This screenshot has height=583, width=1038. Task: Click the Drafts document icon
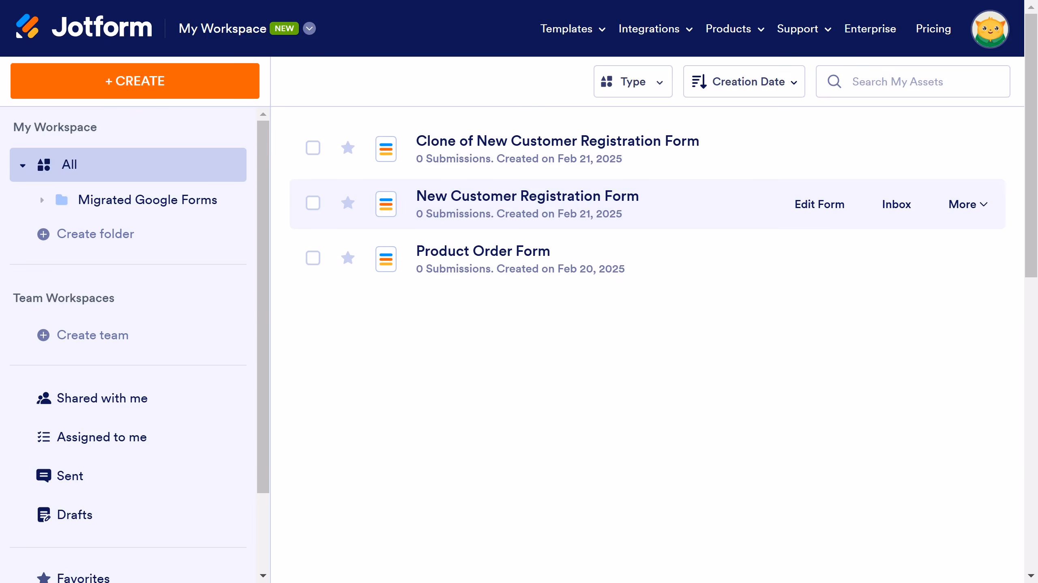[44, 515]
